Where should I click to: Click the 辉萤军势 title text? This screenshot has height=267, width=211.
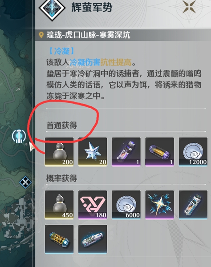92,7
